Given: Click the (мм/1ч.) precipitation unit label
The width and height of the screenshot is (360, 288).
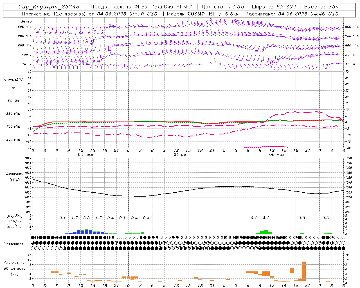Looking at the screenshot, I should point(15,226).
